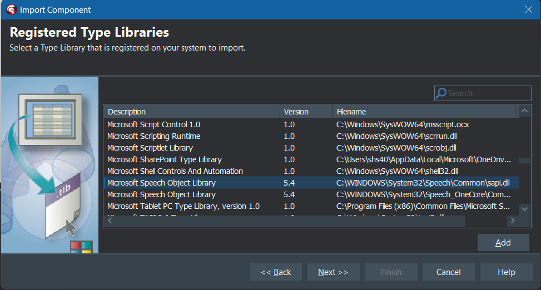Screen dimensions: 541x290
Task: Close the Import Component dialog
Action: (529, 9)
